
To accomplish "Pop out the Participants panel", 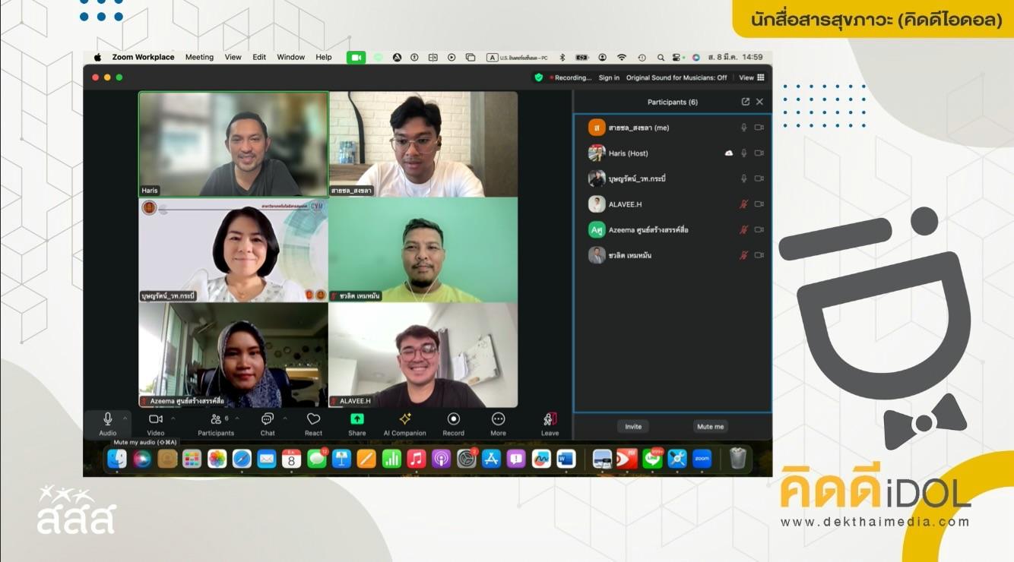I will point(745,102).
